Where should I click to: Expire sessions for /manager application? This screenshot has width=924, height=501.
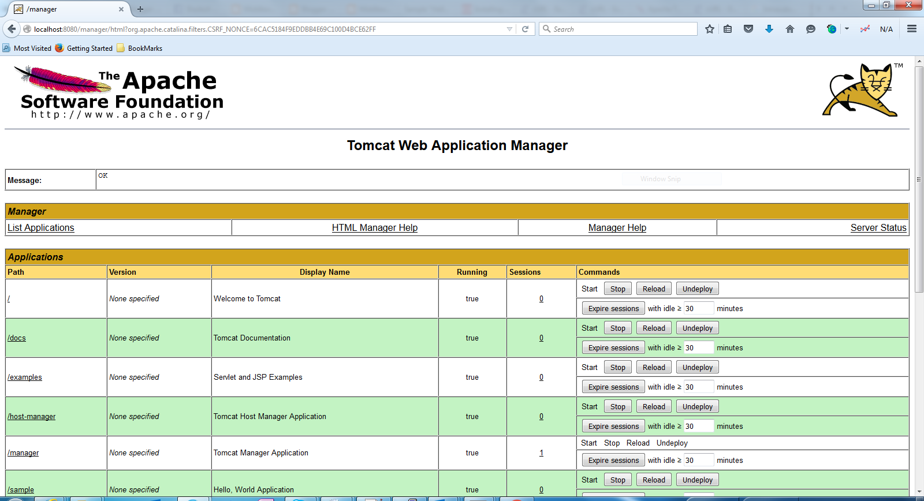tap(613, 460)
